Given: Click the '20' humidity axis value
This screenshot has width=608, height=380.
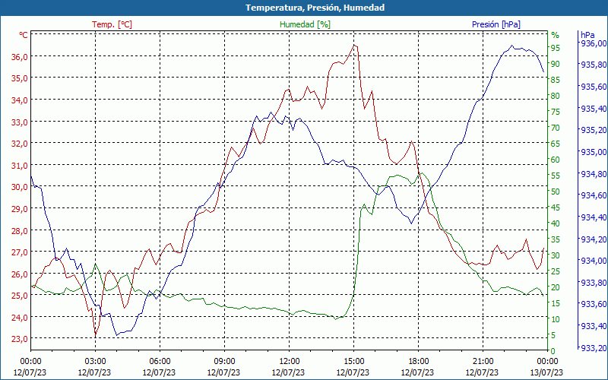Looking at the screenshot, I should (x=556, y=287).
